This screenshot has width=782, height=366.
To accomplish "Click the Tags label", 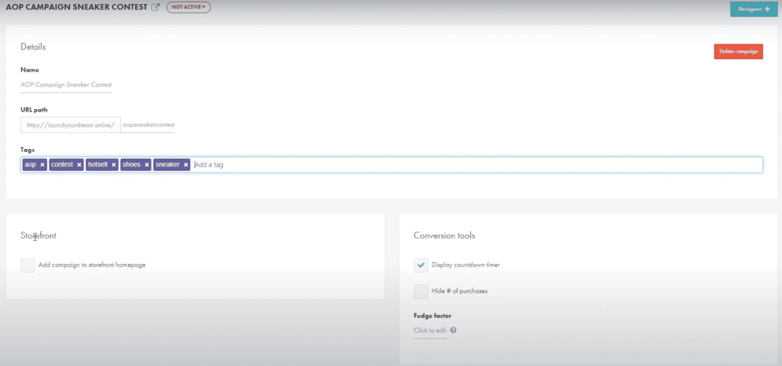I will tap(27, 150).
